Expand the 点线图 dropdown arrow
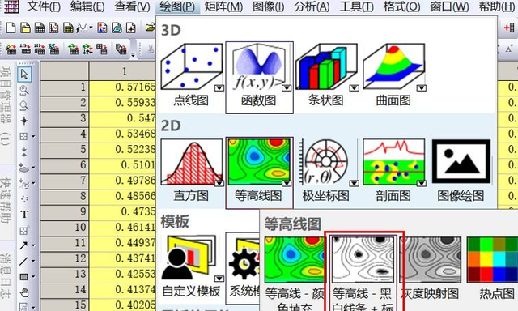 pos(219,88)
